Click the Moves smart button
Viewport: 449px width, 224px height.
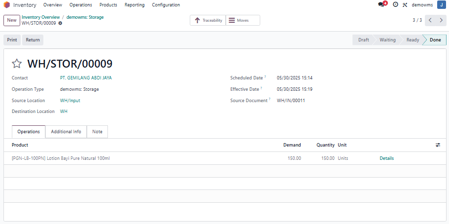coord(243,20)
